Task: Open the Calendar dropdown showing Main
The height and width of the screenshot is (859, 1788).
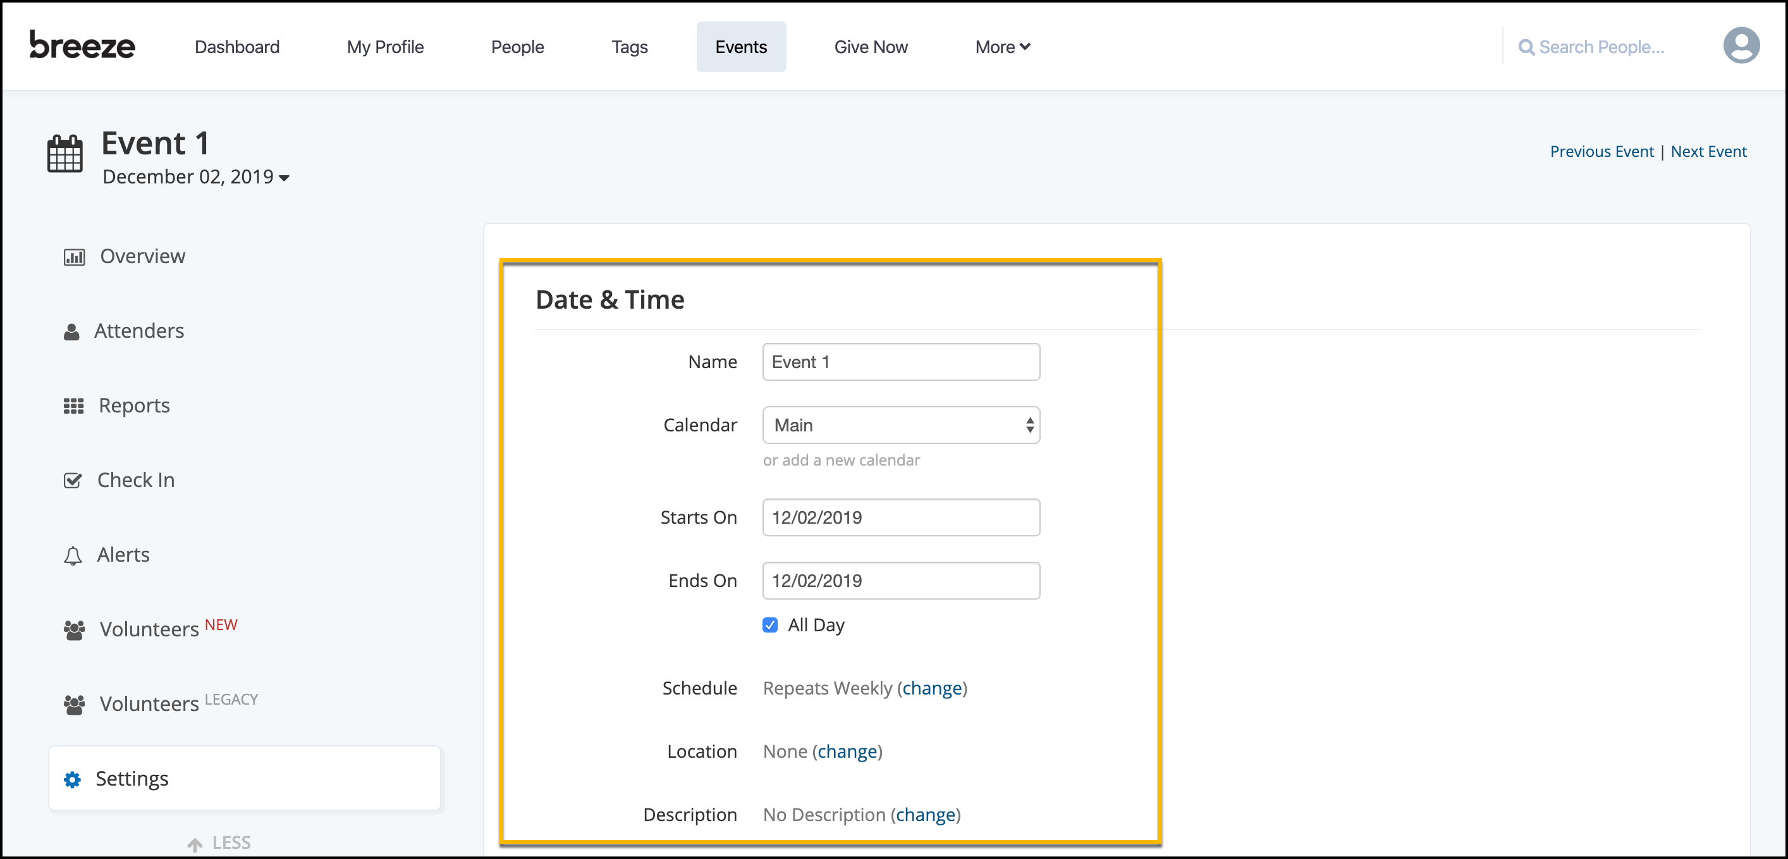Action: [x=901, y=425]
